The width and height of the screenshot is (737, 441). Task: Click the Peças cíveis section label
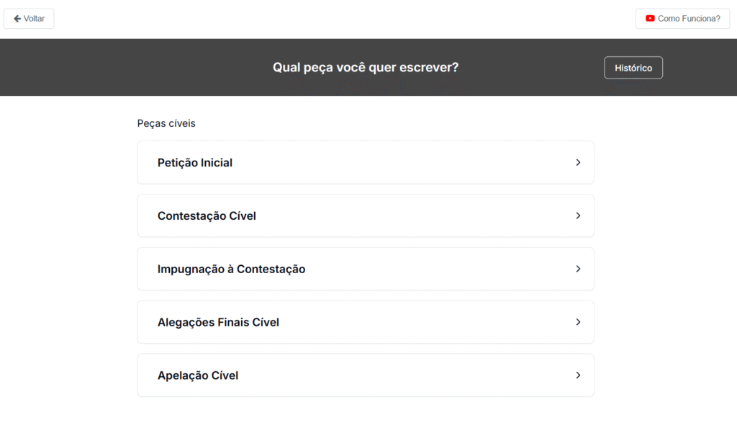[166, 123]
